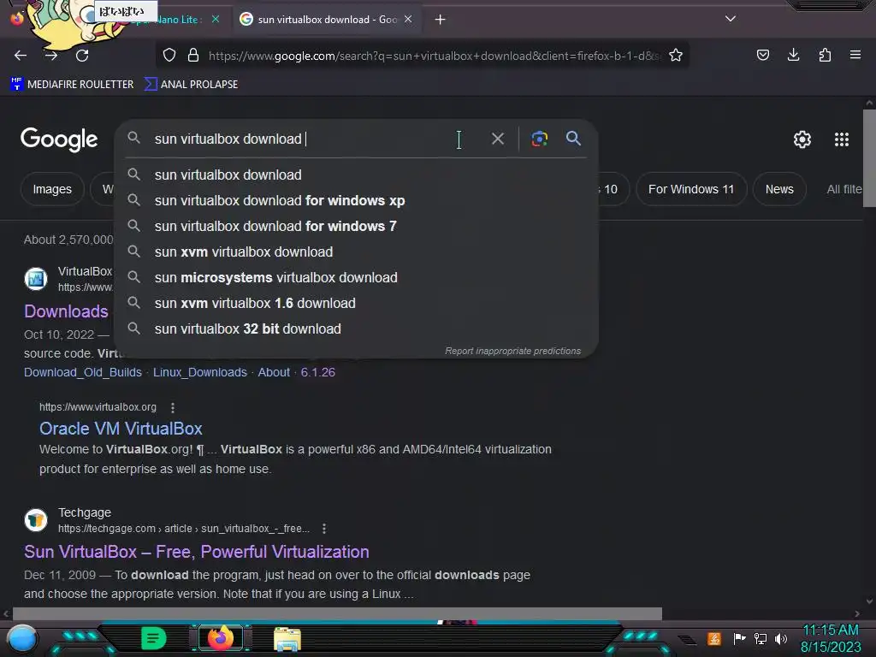Click 'Report inappropriate predictions'
The width and height of the screenshot is (876, 657).
(512, 351)
